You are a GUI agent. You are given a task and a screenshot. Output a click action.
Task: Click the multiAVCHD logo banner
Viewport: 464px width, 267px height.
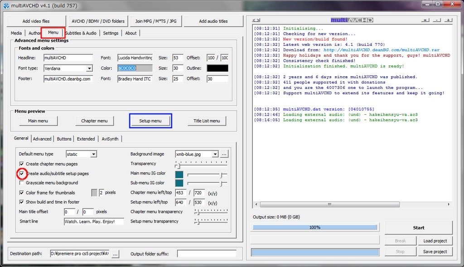(352, 20)
